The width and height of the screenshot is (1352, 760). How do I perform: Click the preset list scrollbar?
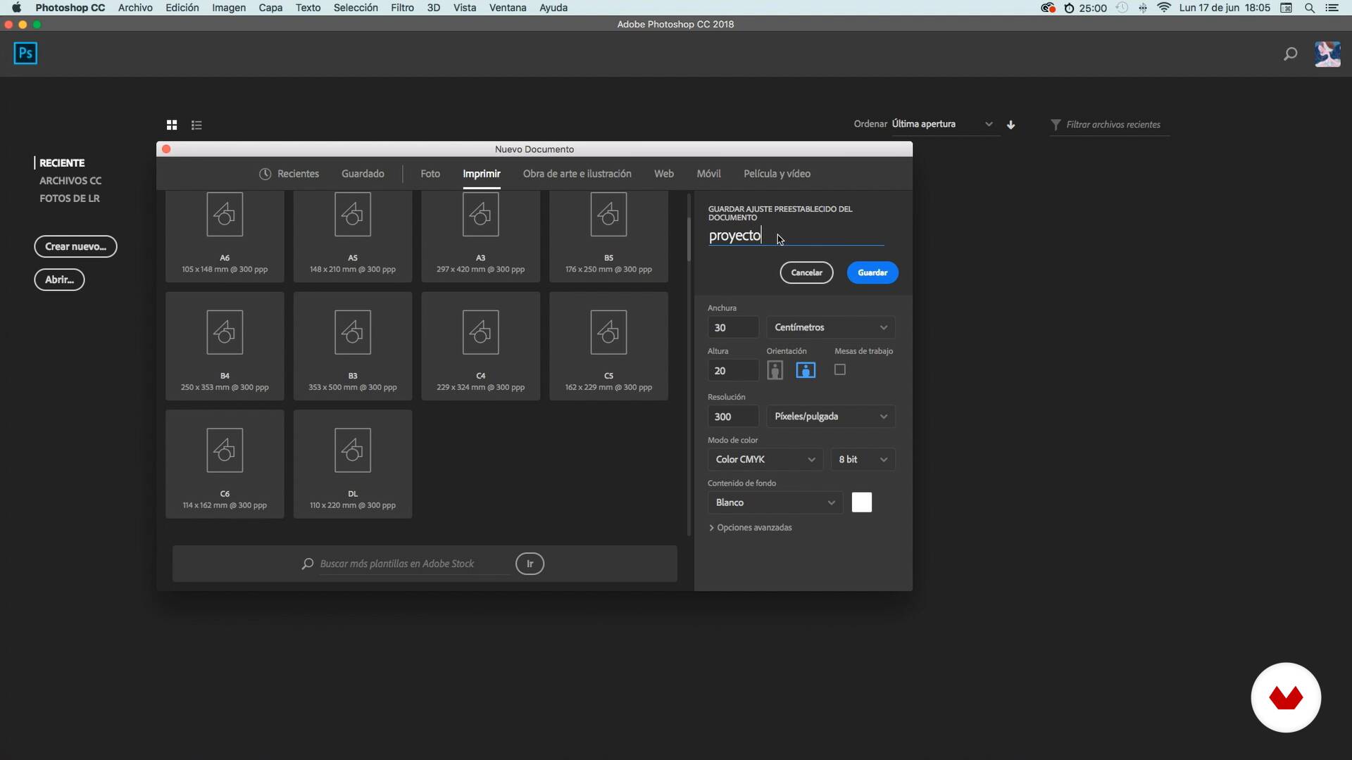pyautogui.click(x=689, y=239)
